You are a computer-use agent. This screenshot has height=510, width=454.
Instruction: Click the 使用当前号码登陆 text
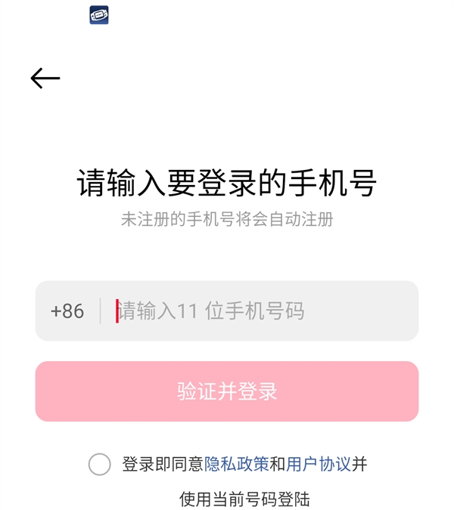pos(244,499)
